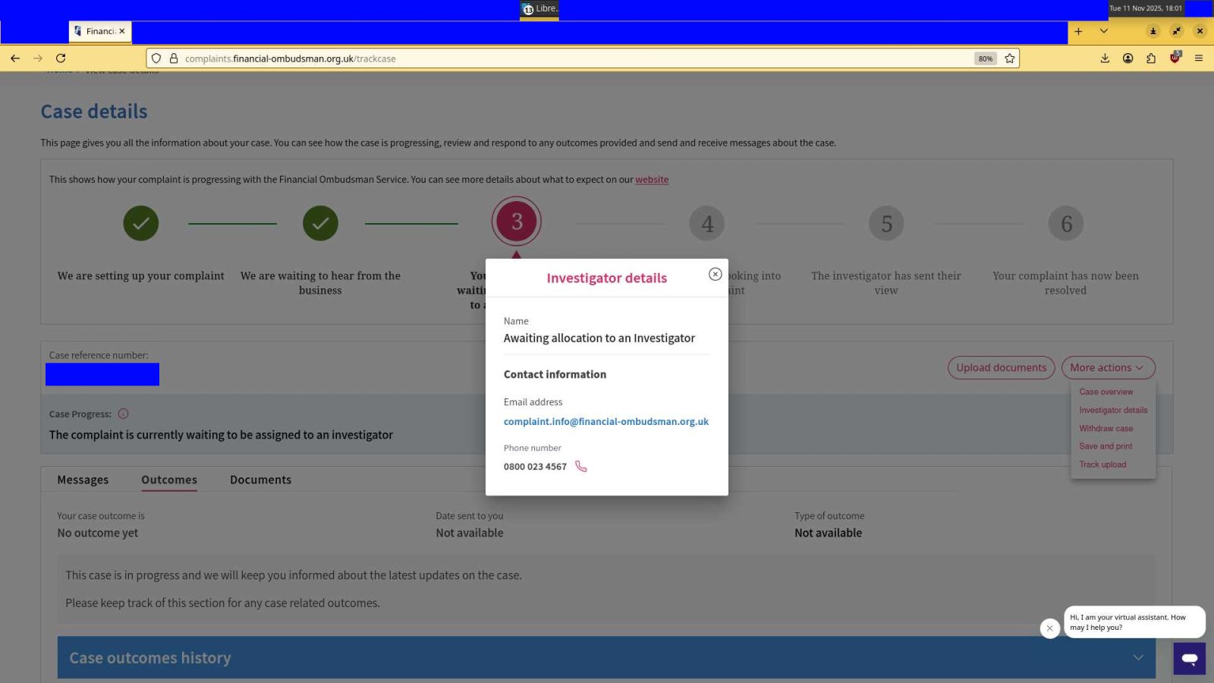
Task: Click the Upload documents button
Action: pyautogui.click(x=1001, y=367)
